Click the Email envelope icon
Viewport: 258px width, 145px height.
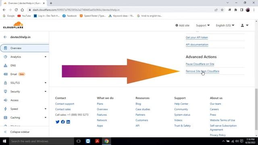click(x=5, y=74)
